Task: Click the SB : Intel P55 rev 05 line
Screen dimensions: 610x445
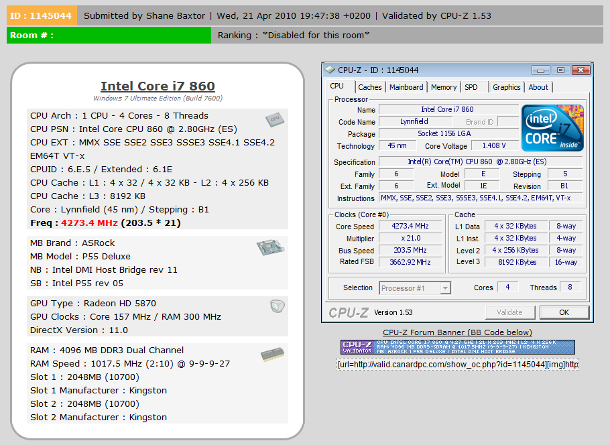Action: click(x=76, y=283)
